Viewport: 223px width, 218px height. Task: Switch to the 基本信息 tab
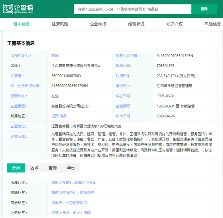click(22, 24)
